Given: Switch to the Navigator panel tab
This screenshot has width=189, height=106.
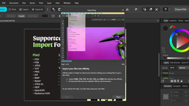Looking at the screenshot, I should point(177,86).
